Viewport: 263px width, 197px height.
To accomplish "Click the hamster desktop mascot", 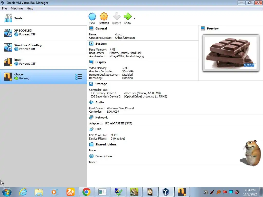I will 250,153.
